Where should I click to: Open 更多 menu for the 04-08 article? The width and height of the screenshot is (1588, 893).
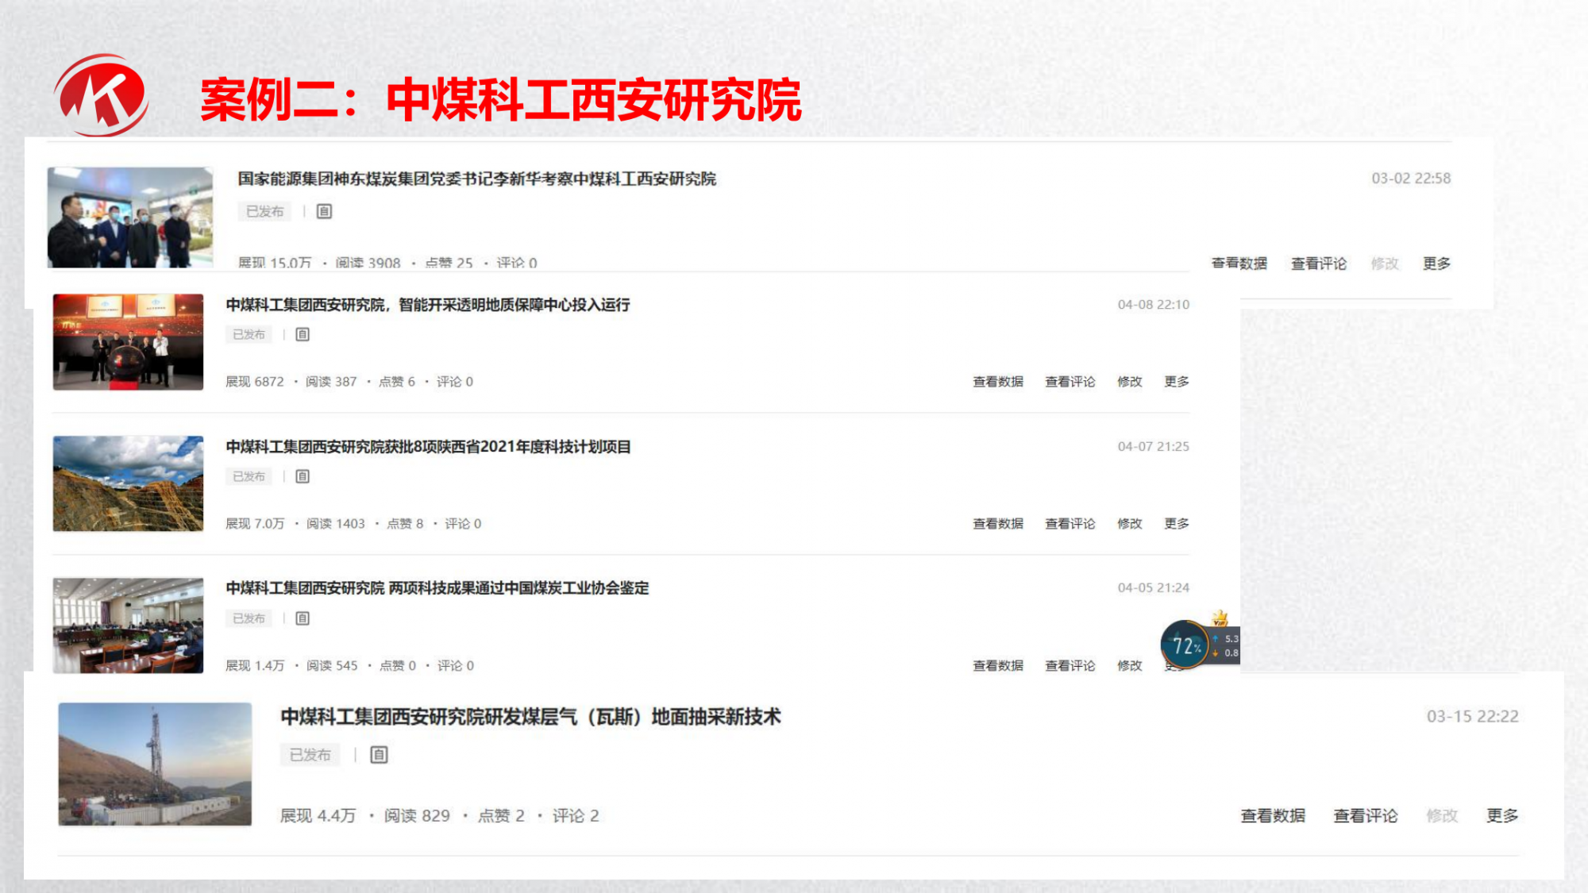tap(1177, 382)
